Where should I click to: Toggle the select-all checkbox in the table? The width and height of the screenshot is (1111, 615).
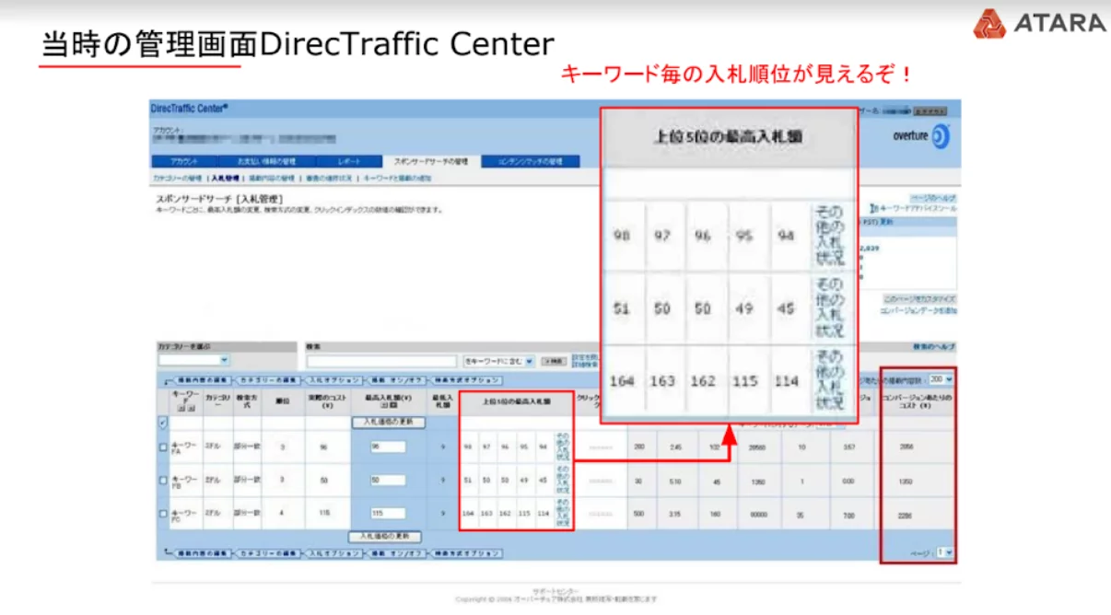click(x=163, y=423)
